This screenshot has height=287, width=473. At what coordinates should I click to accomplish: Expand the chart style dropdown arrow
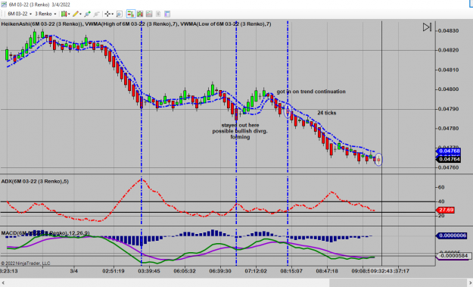point(69,14)
